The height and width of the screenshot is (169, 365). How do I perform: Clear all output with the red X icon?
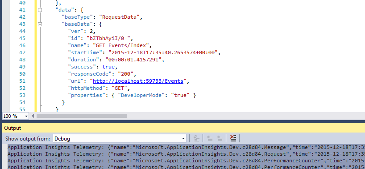point(233,139)
